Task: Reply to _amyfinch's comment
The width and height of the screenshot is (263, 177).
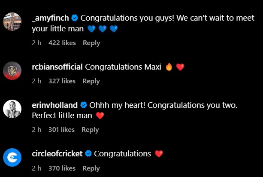Action: (x=91, y=43)
